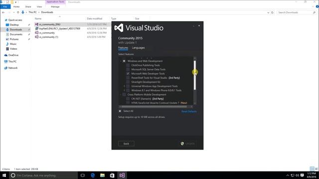The height and width of the screenshot is (179, 319).
Task: Check ClickOnce Publishing Tools
Action: [x=128, y=65]
